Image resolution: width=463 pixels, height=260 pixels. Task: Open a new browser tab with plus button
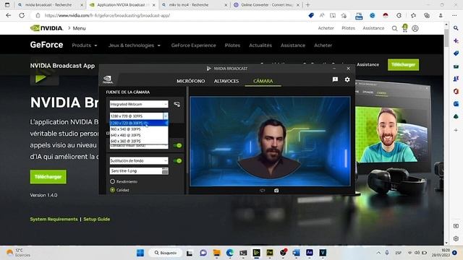coord(307,5)
